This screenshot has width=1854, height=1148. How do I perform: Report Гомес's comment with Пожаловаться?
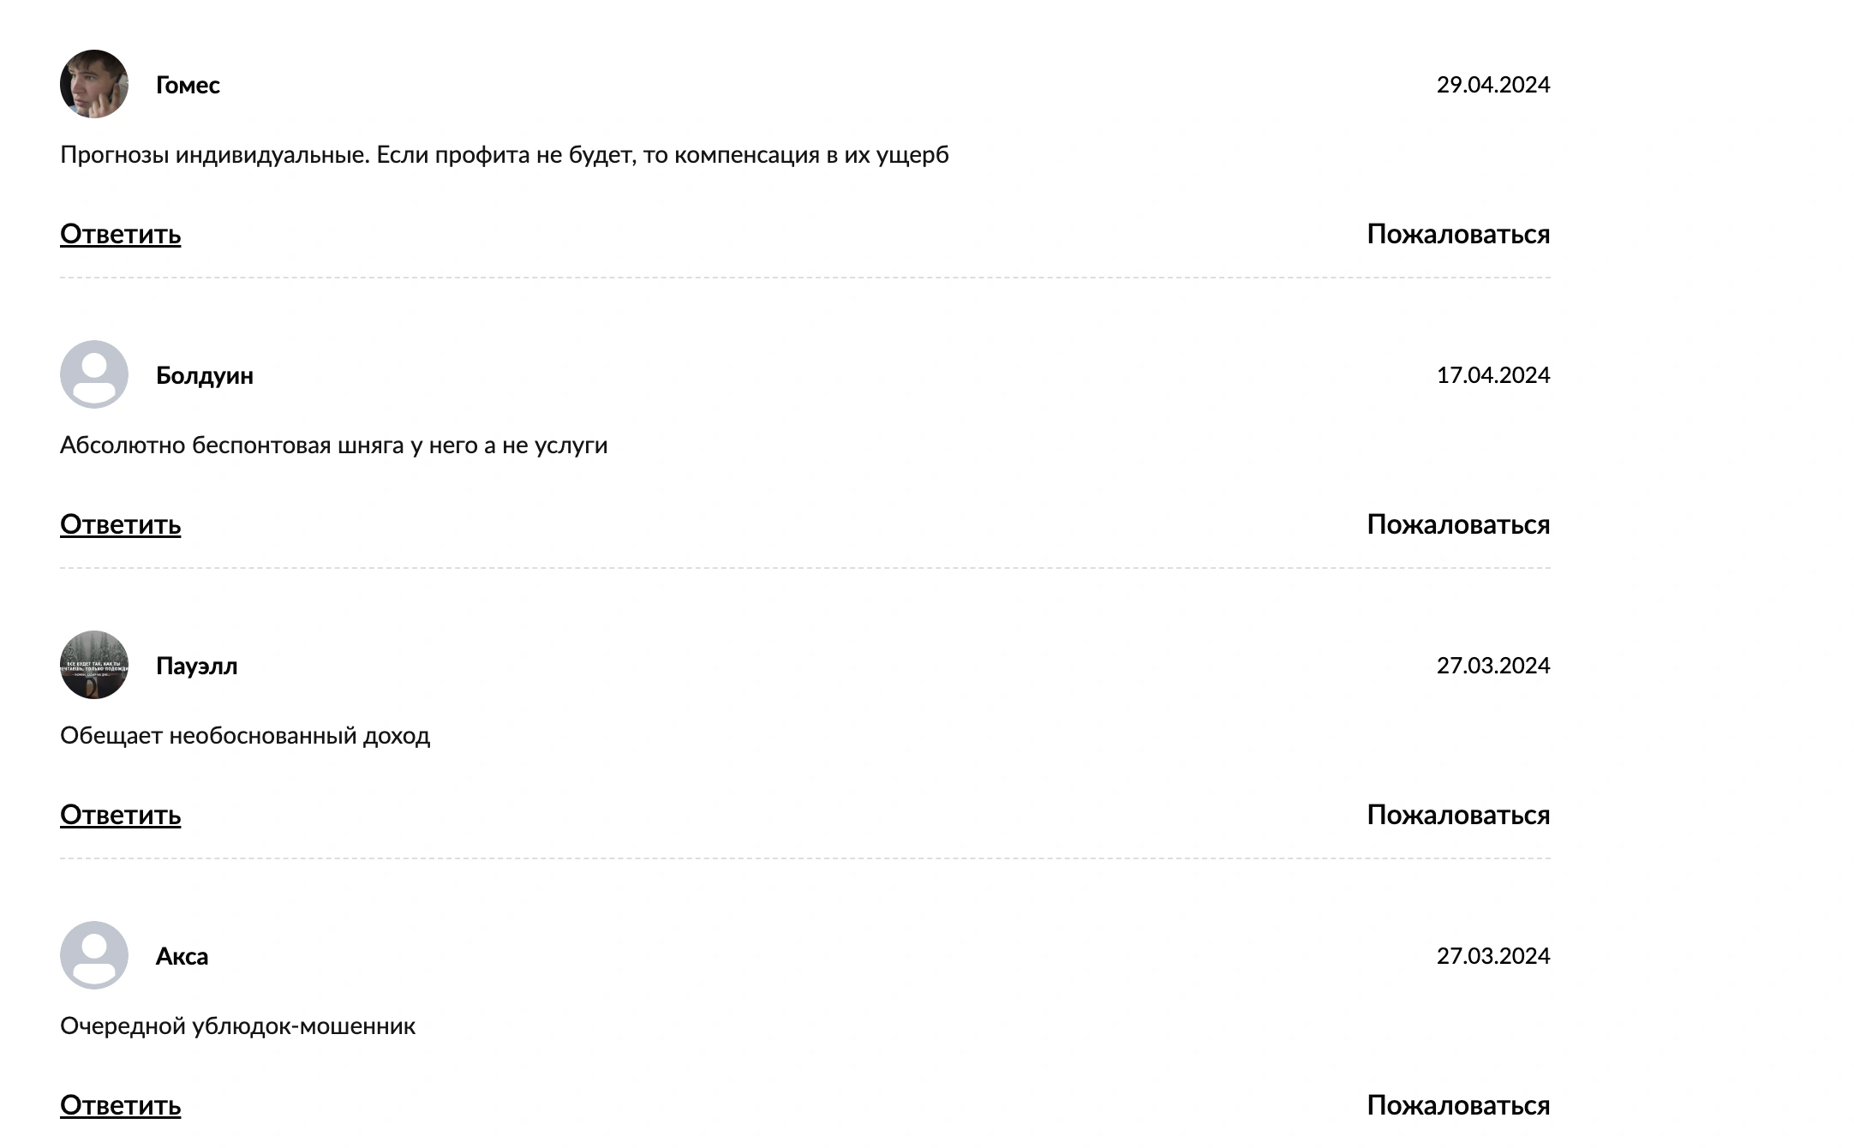pyautogui.click(x=1458, y=234)
